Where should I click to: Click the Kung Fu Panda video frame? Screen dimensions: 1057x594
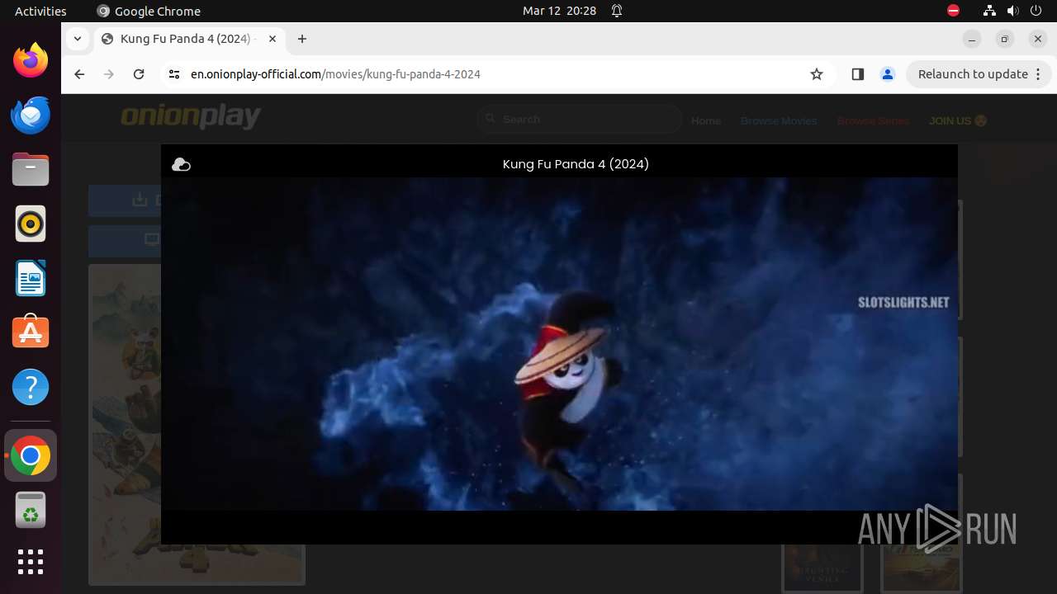[x=559, y=344]
